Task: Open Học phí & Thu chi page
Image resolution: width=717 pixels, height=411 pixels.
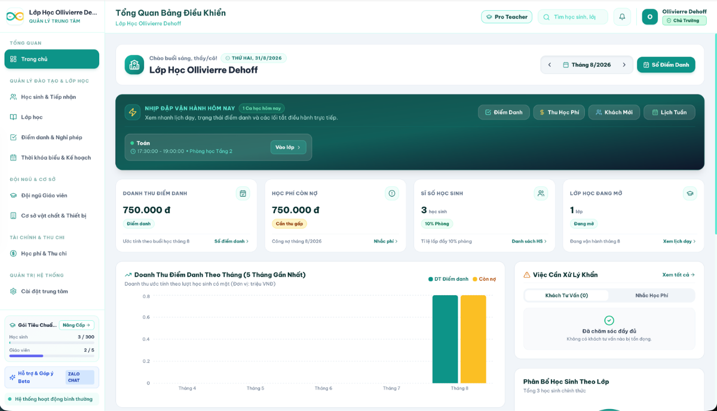Action: click(x=52, y=253)
